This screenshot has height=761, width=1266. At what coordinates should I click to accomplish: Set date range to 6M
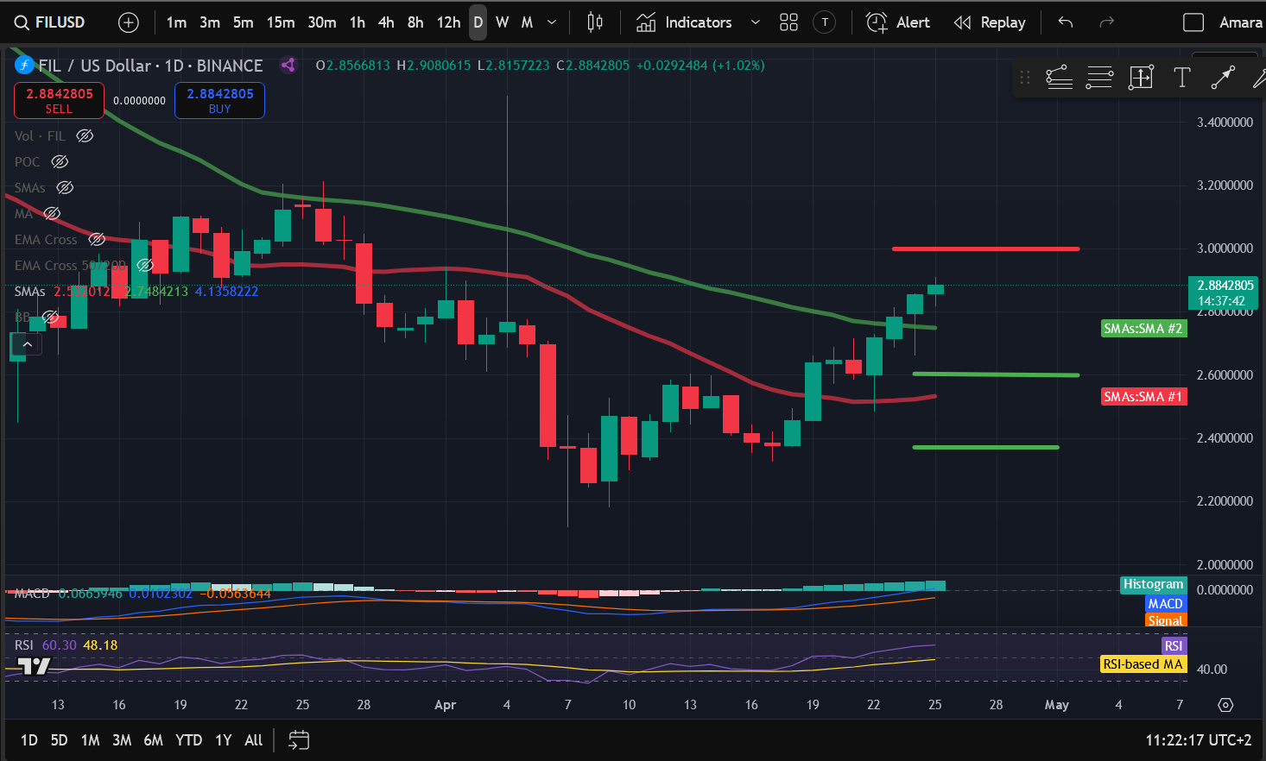[153, 740]
